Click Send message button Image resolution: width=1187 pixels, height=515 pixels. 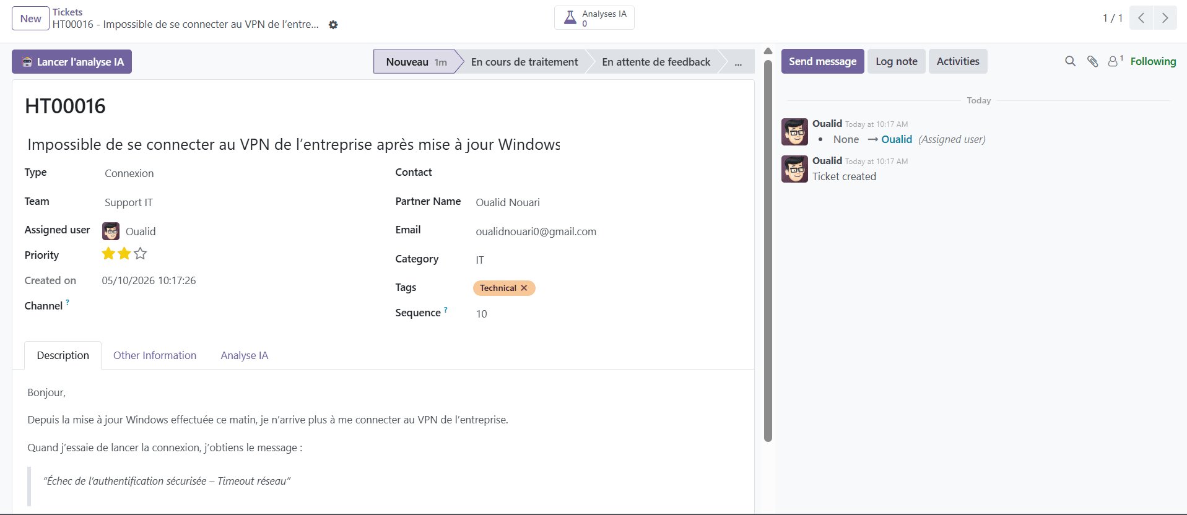click(822, 61)
